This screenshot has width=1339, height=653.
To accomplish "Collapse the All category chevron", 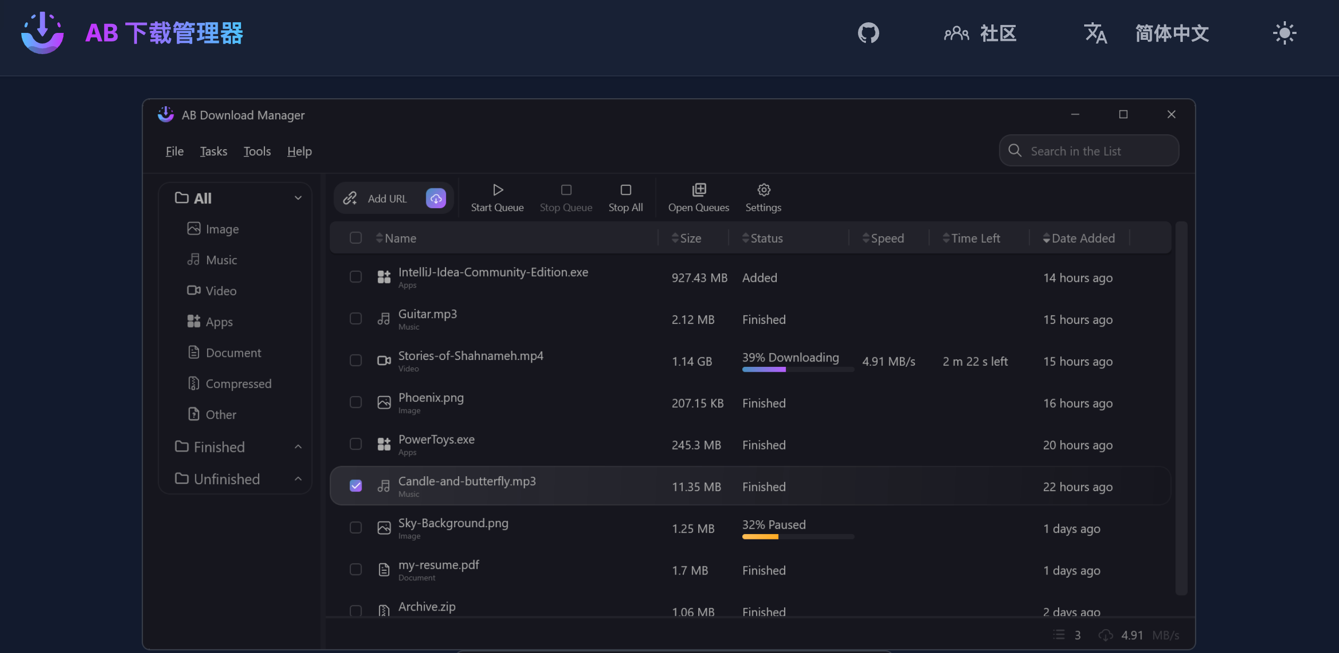I will click(x=298, y=198).
